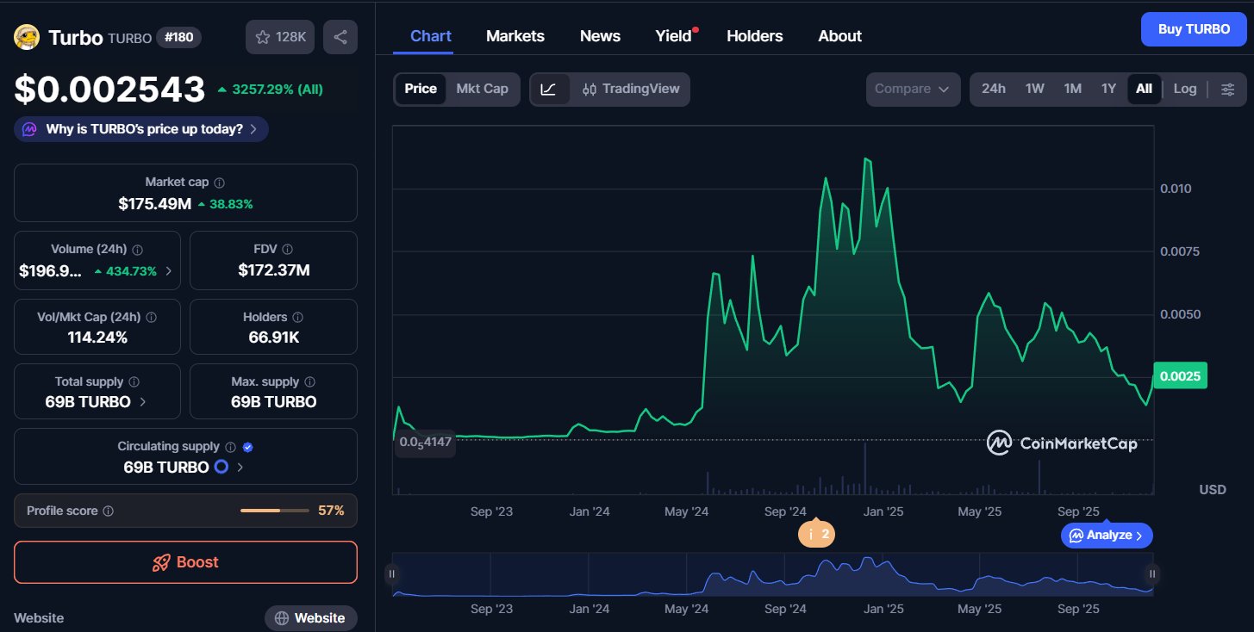Open the Compare dropdown
This screenshot has height=632, width=1254.
click(912, 89)
